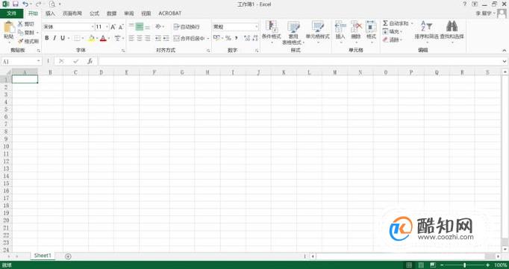Decrease indent icon

tap(158, 38)
